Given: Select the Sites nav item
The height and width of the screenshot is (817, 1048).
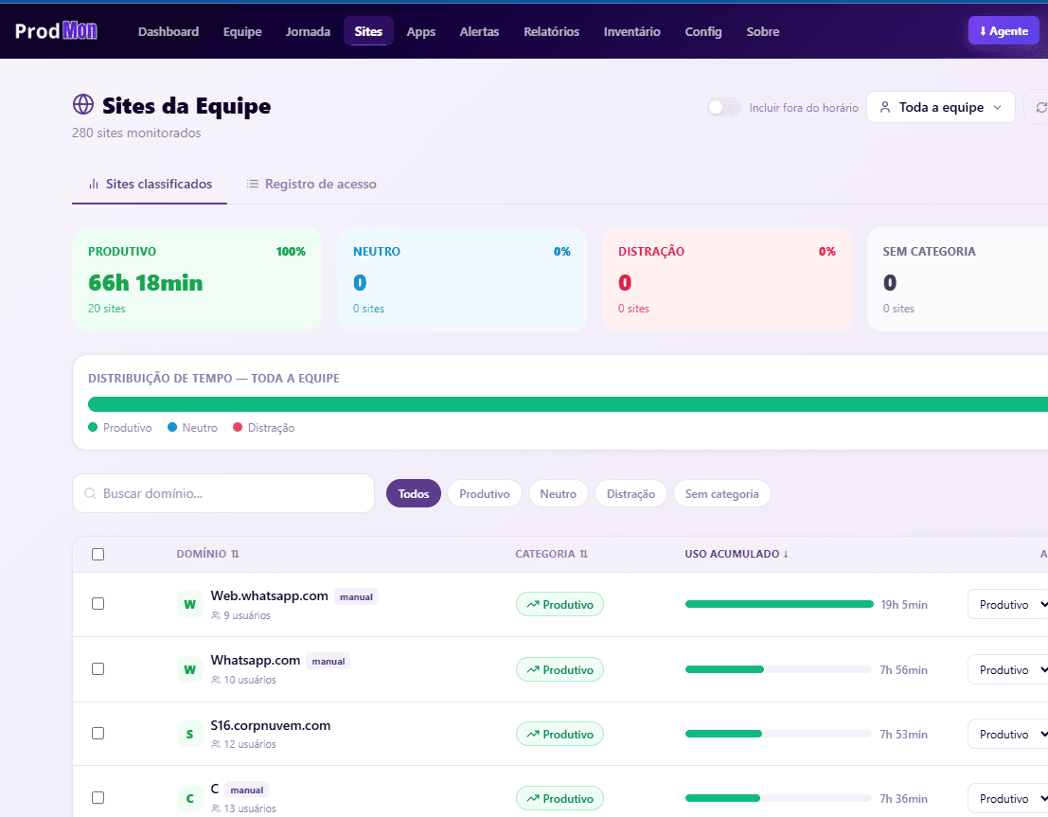Looking at the screenshot, I should (368, 31).
